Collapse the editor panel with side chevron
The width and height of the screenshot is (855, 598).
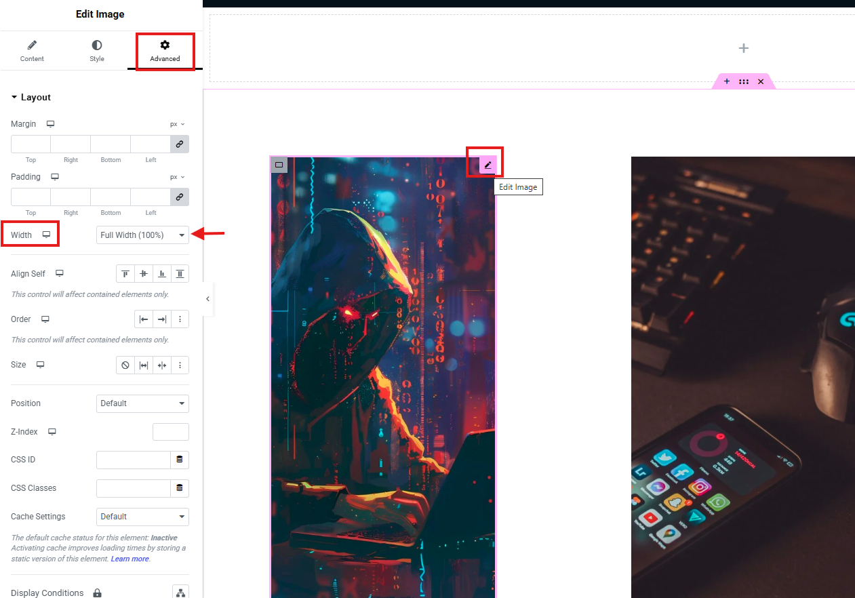(x=207, y=299)
